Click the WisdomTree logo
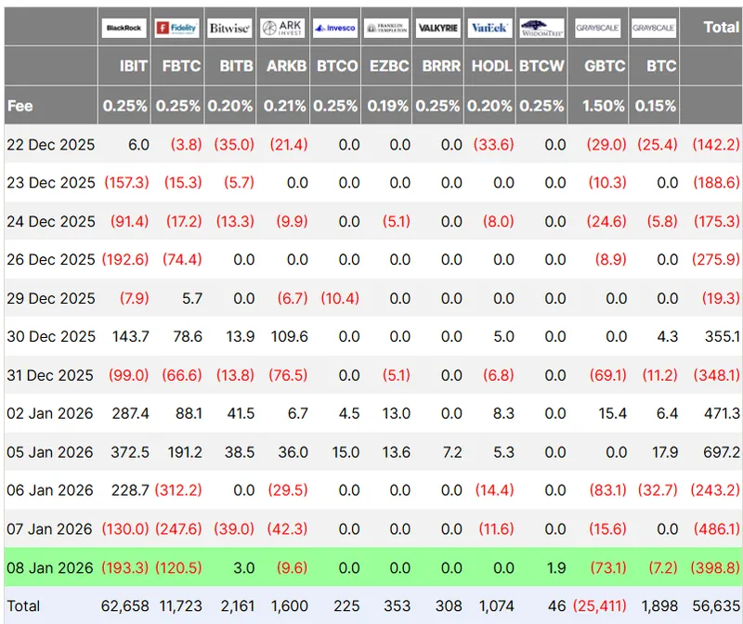 [541, 28]
